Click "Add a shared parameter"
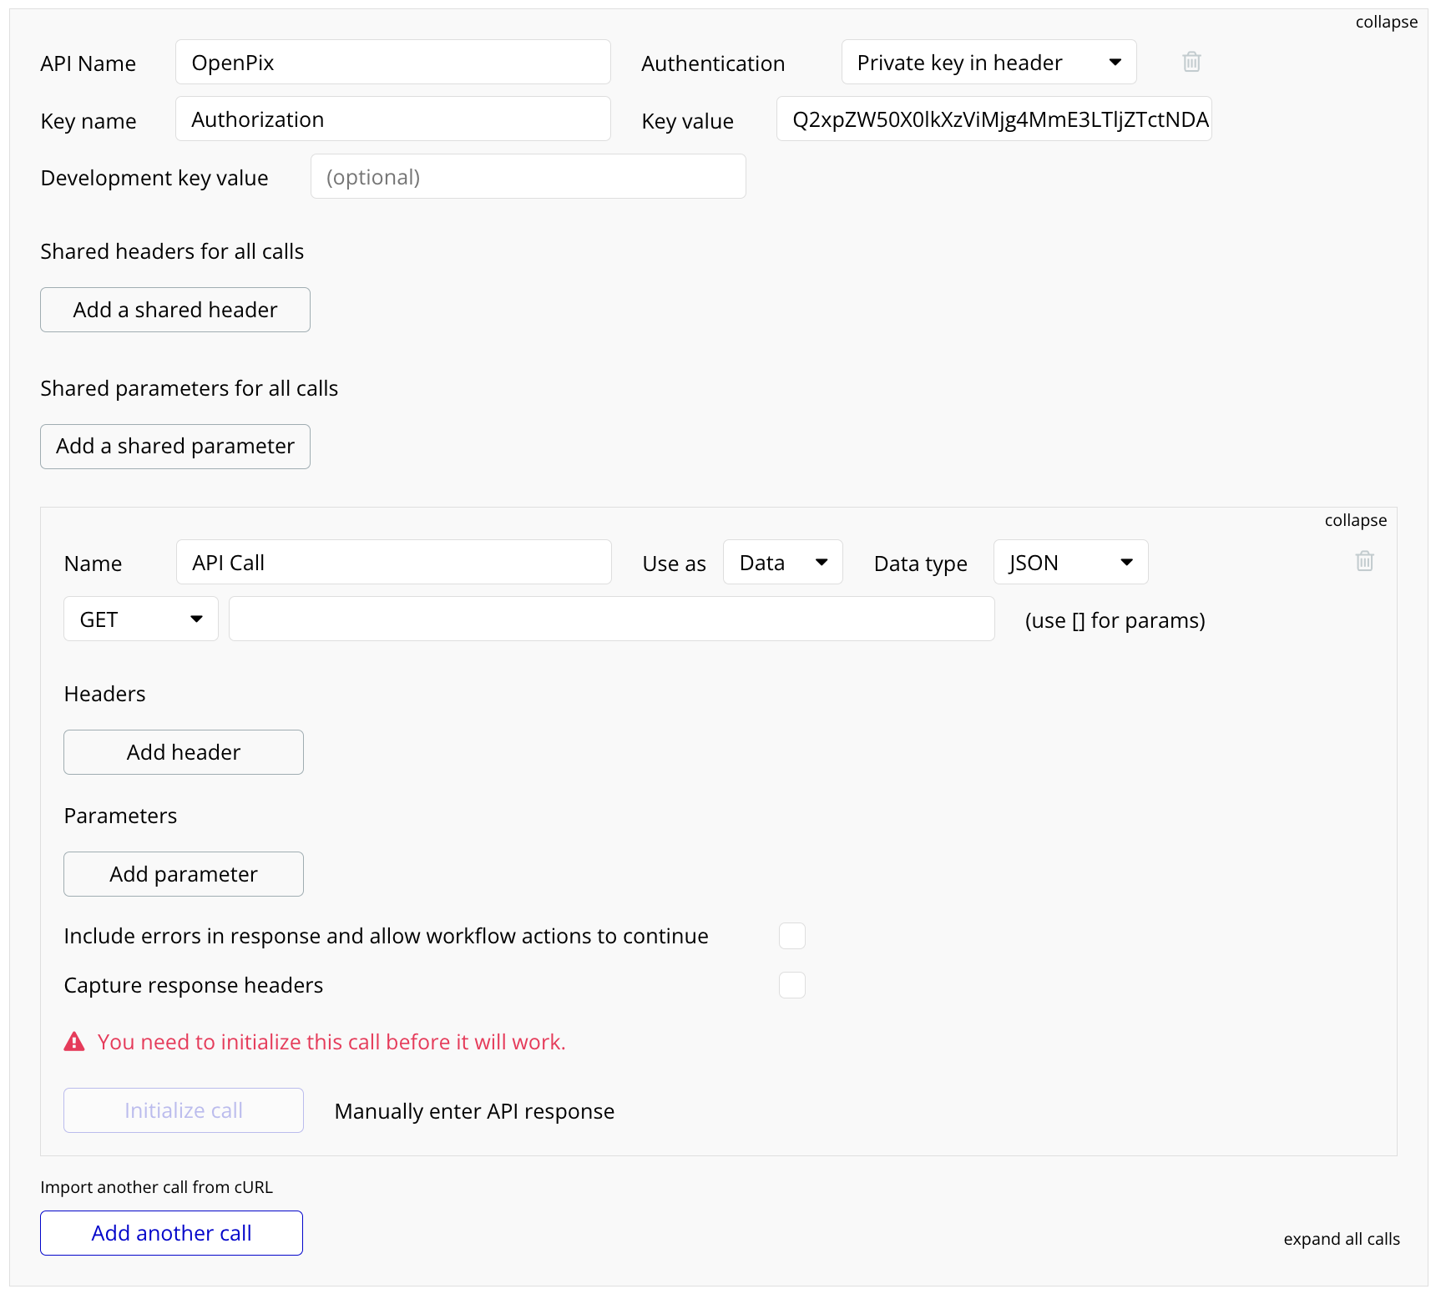 pos(174,446)
